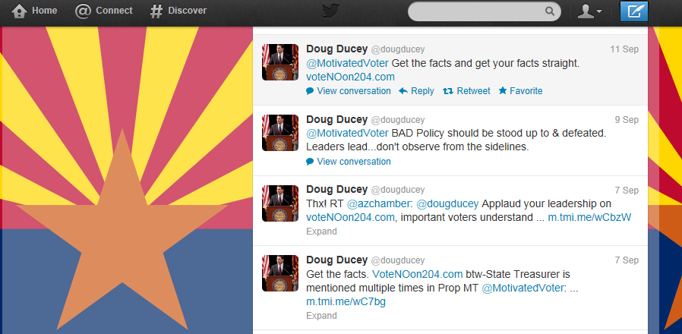This screenshot has height=334, width=682.
Task: View conversation on the 11 Sep tweet
Action: coord(349,91)
